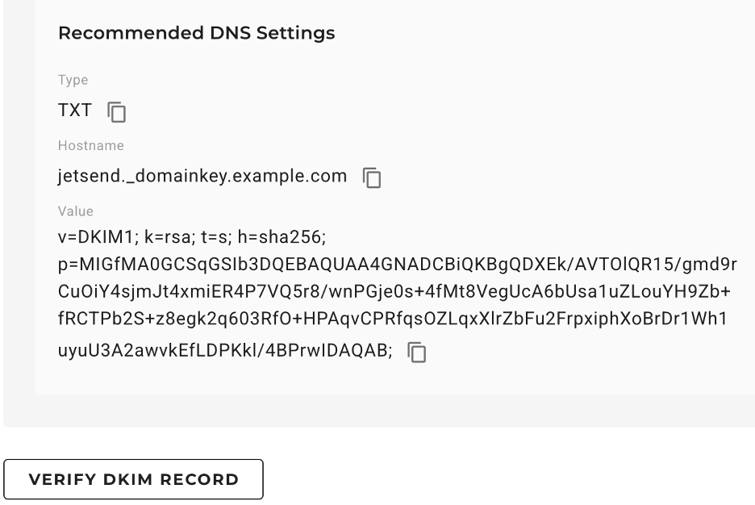Click the key line starting p=MIGfMA0GCSqGSIb3
This screenshot has width=755, height=505.
click(x=397, y=265)
